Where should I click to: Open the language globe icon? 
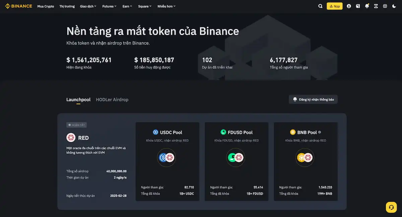[x=385, y=6]
